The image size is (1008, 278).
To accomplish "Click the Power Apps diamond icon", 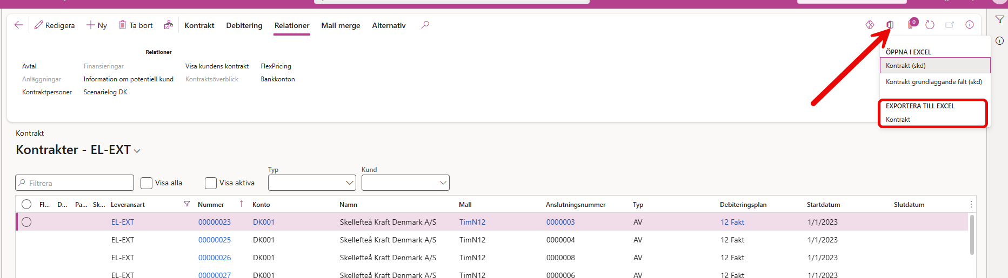I will [x=870, y=25].
